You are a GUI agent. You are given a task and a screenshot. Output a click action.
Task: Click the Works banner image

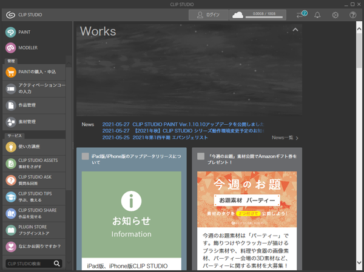pyautogui.click(x=189, y=70)
